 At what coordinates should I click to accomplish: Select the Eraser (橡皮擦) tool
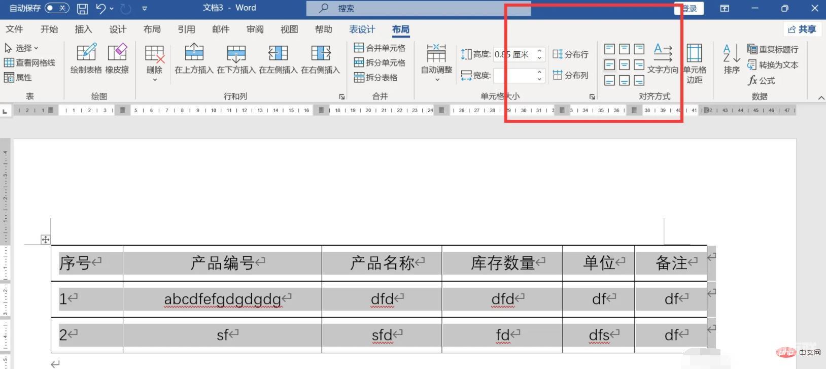[117, 53]
